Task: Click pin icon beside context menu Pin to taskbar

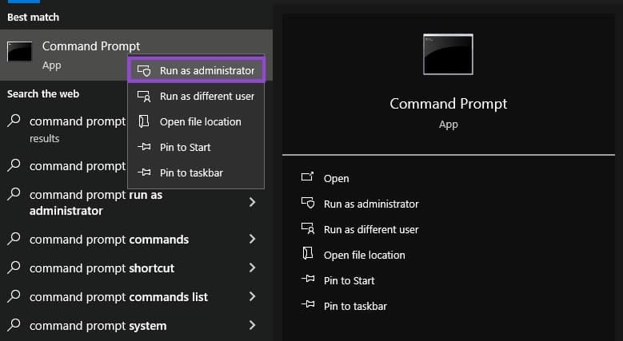Action: [144, 172]
